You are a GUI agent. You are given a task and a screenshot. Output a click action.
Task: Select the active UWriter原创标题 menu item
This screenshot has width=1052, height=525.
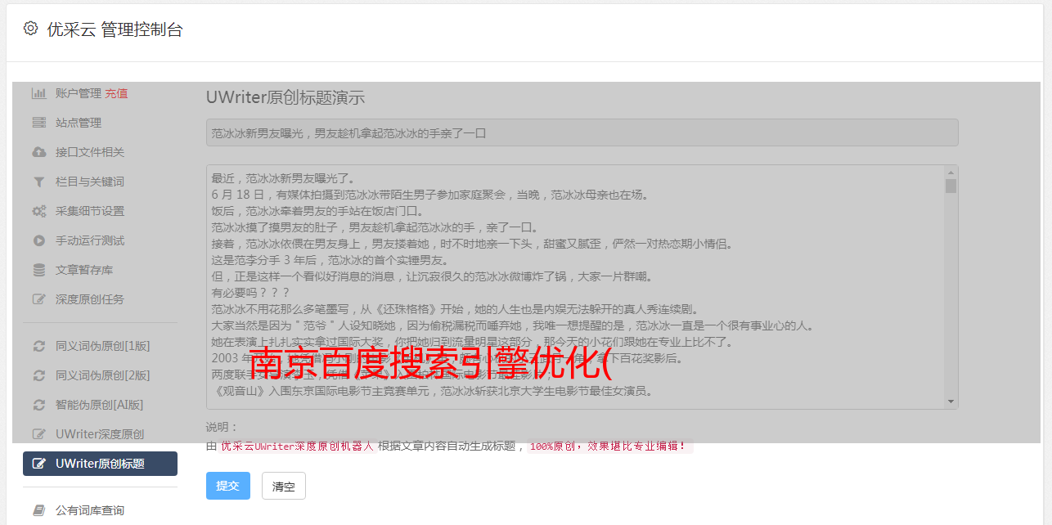click(x=100, y=464)
